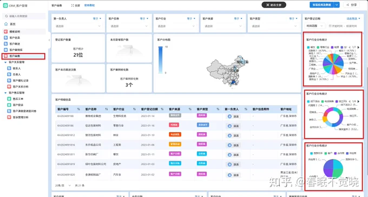368x197 pixels.
Task: Toggle 竞争对手 legend item in bottom pie
Action: coord(317,153)
